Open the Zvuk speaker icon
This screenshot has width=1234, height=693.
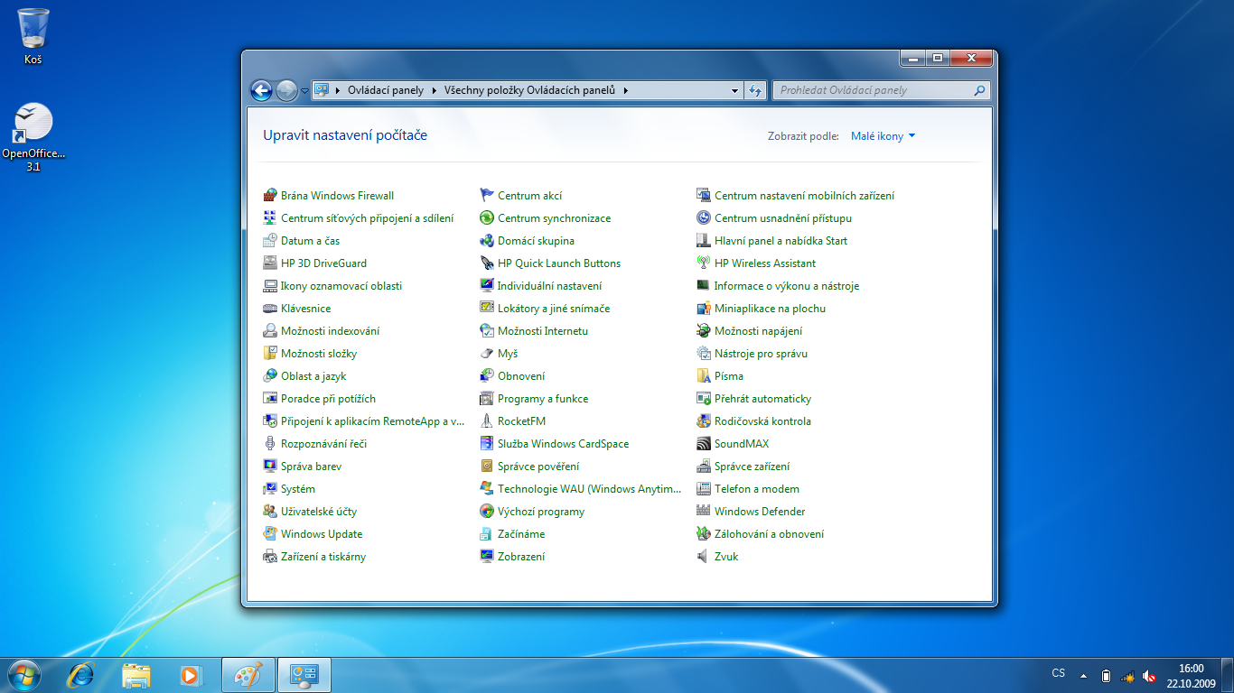pyautogui.click(x=704, y=557)
